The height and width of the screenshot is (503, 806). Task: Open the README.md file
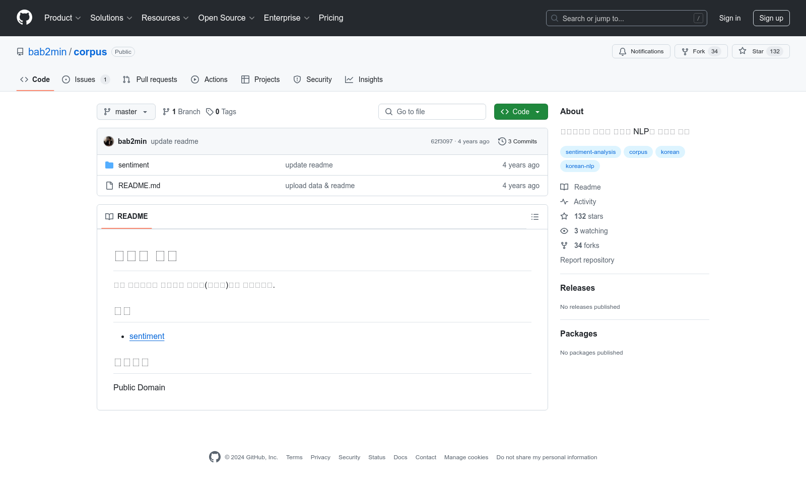(139, 186)
